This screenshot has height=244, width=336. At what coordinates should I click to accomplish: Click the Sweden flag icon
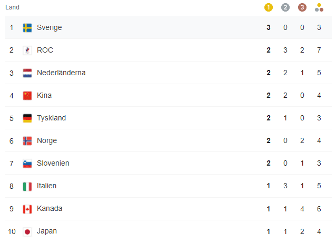click(x=27, y=28)
